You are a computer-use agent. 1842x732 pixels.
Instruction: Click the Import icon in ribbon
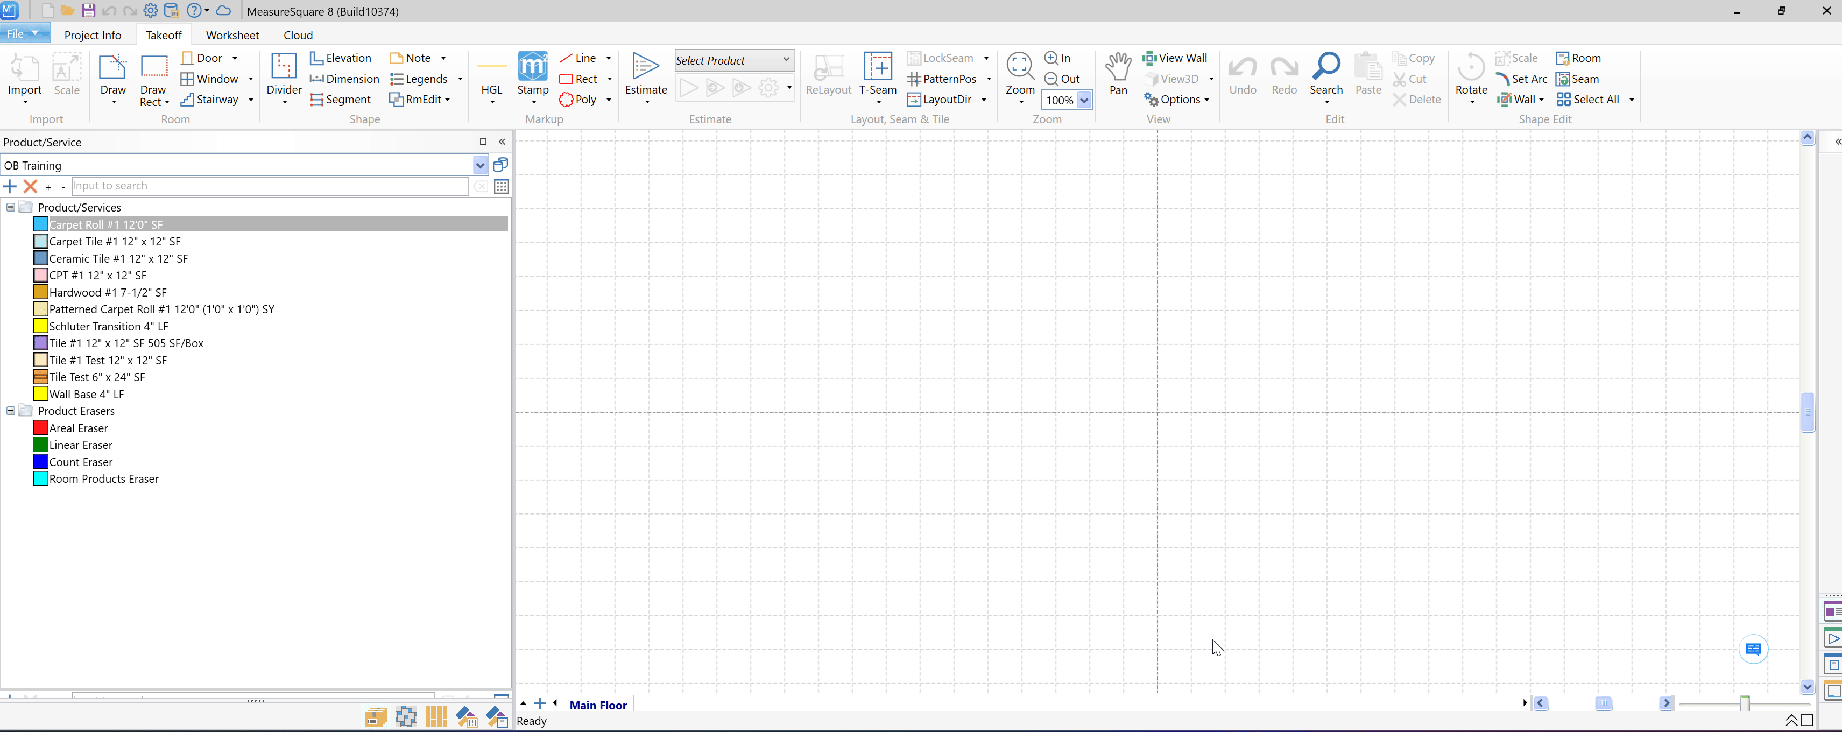click(x=24, y=69)
